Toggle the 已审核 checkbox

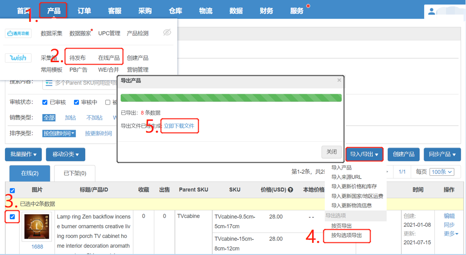pos(45,102)
